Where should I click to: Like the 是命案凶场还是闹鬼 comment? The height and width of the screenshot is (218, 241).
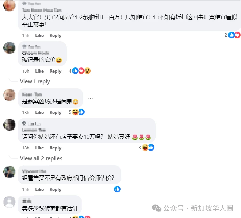point(40,112)
